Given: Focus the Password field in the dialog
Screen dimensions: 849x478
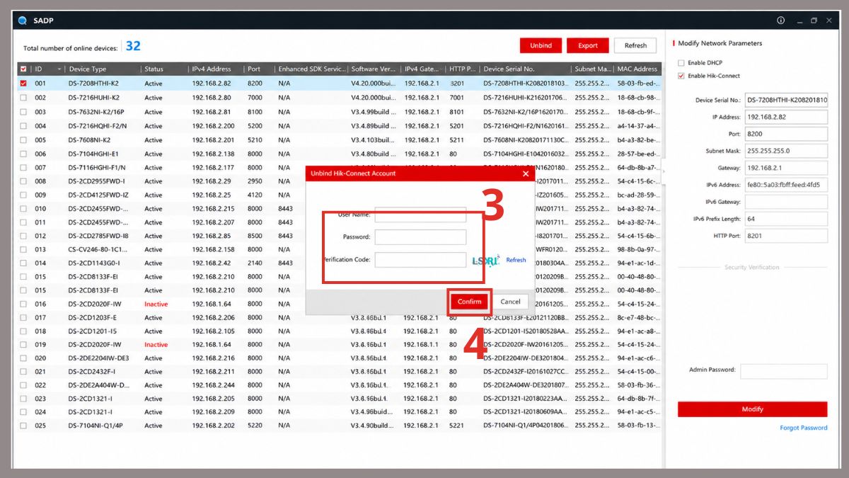Looking at the screenshot, I should 420,237.
